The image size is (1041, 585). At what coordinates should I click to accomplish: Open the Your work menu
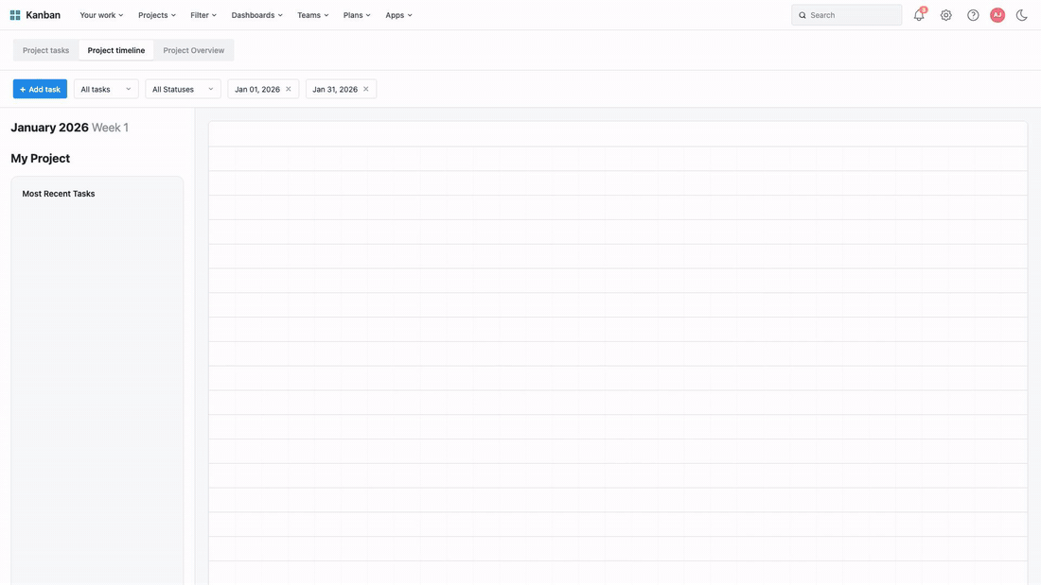coord(101,14)
